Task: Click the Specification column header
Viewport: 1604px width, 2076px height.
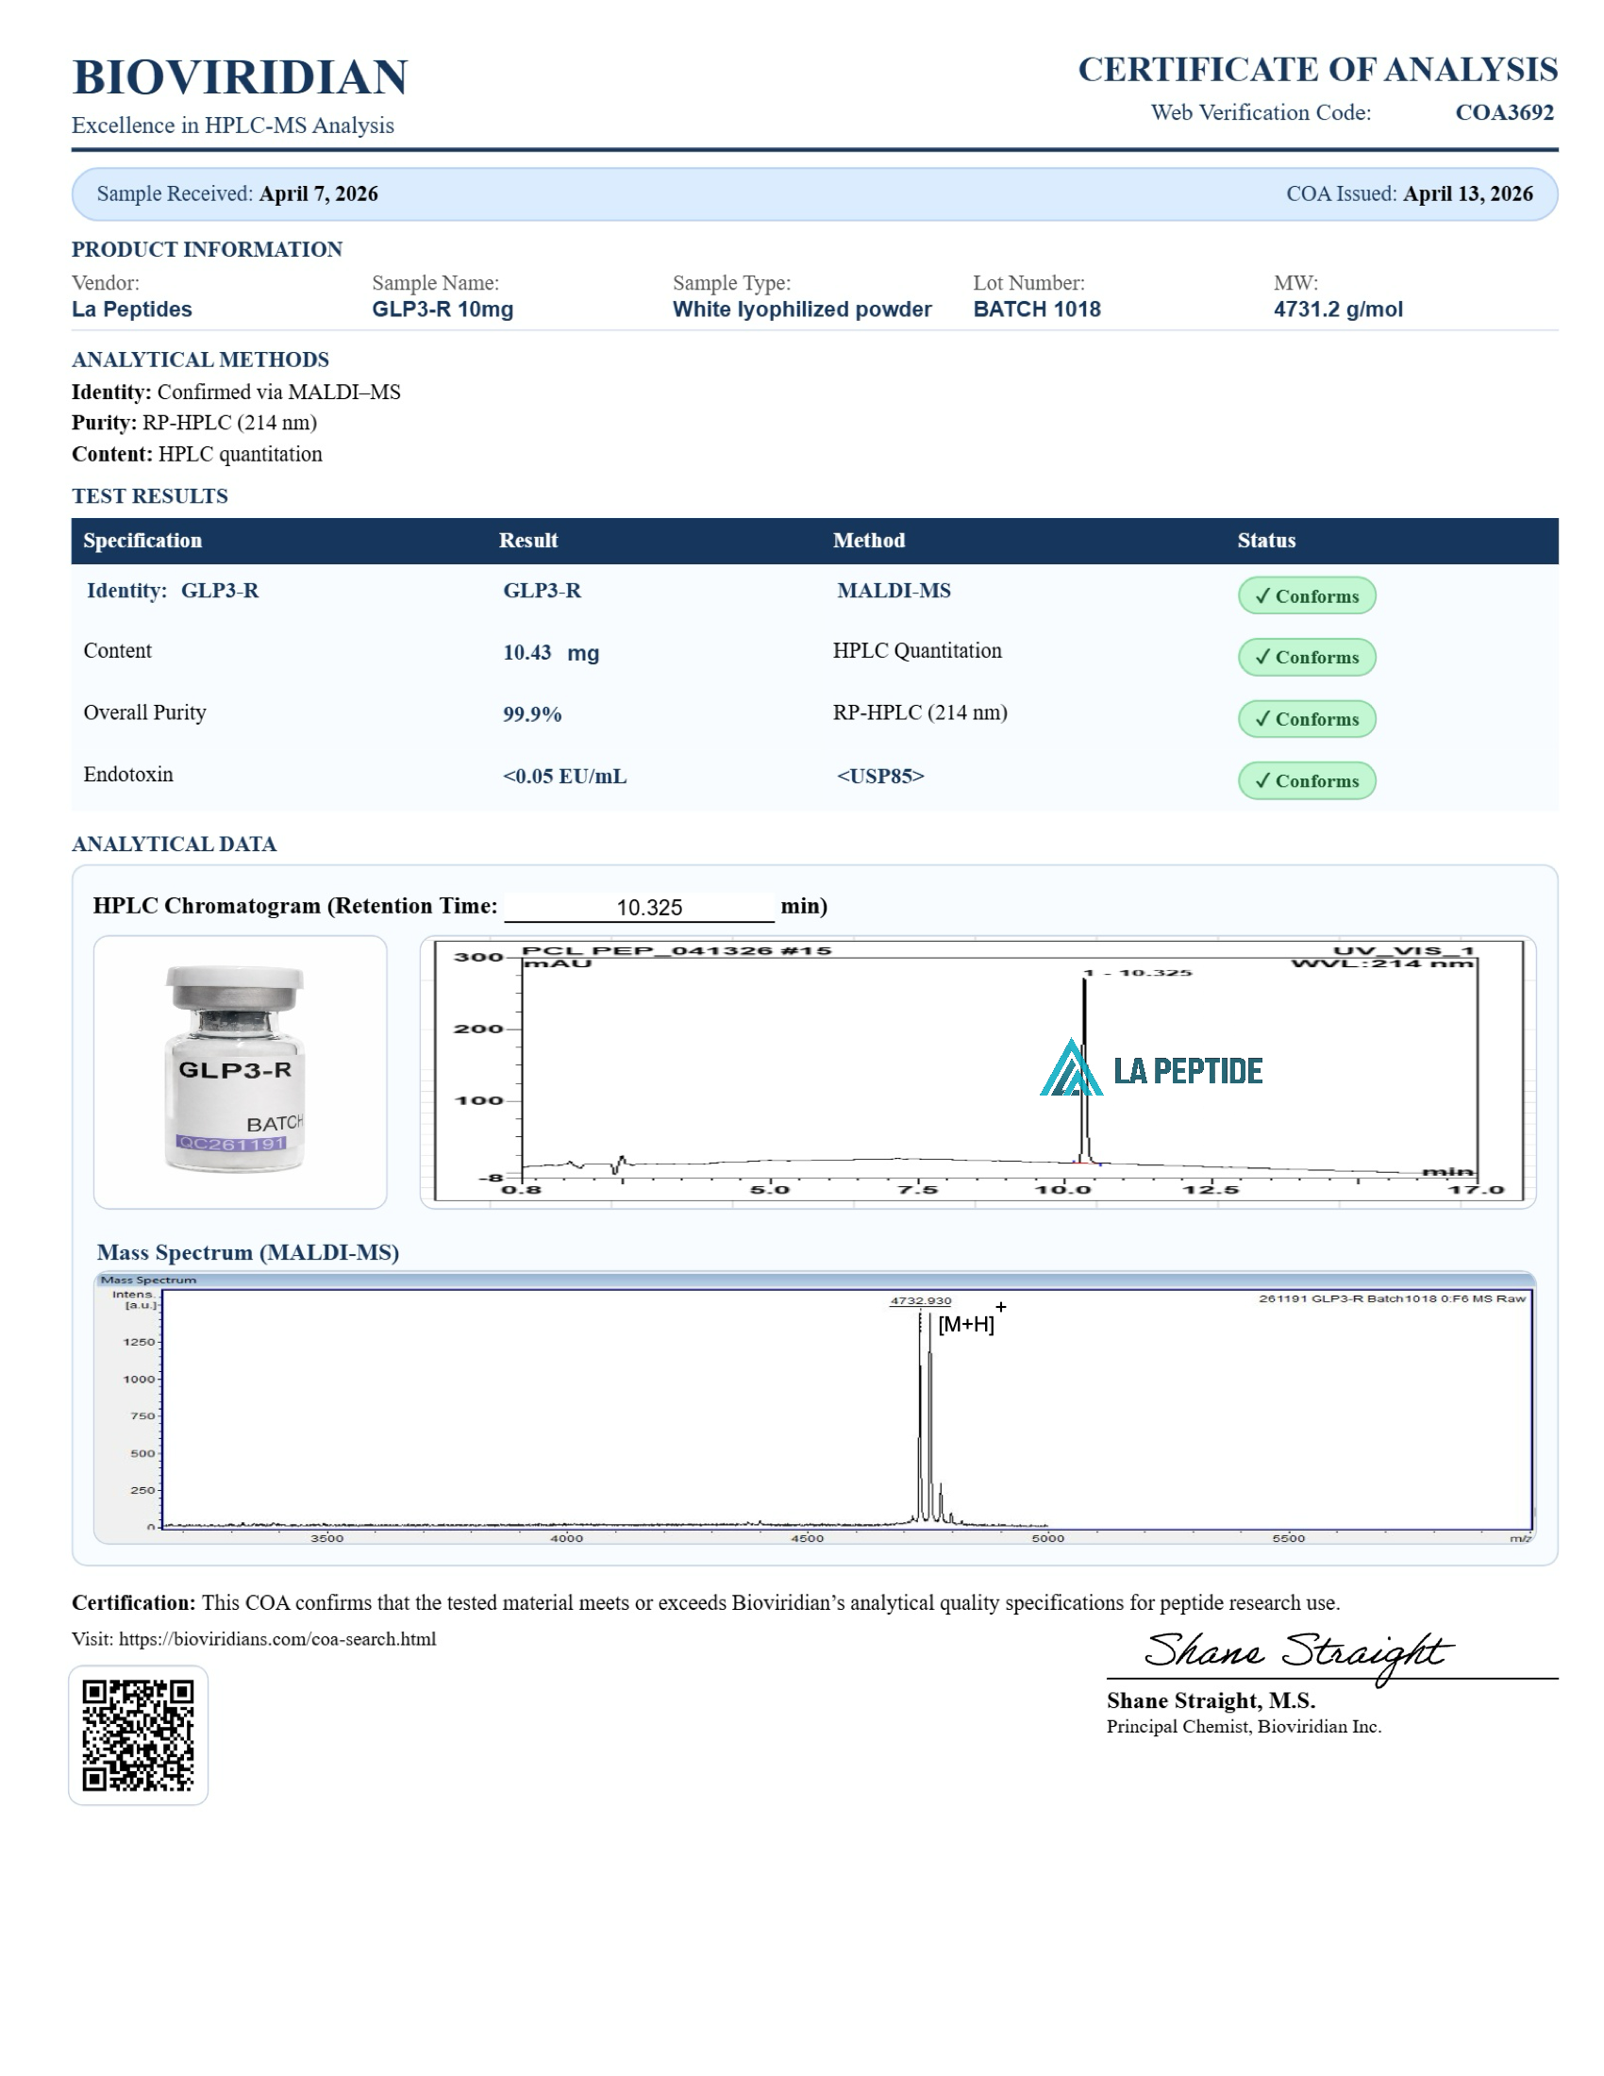Action: pyautogui.click(x=142, y=541)
